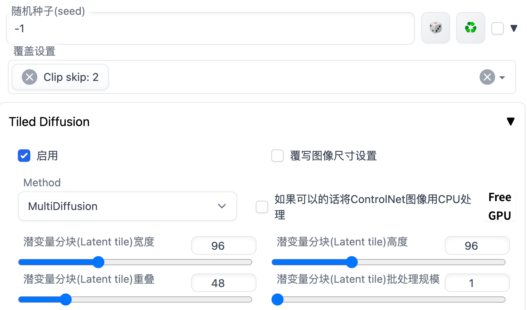Viewport: 527px width, 310px height.
Task: Enable the 覆写图像尺寸设置 checkbox
Action: click(x=277, y=156)
